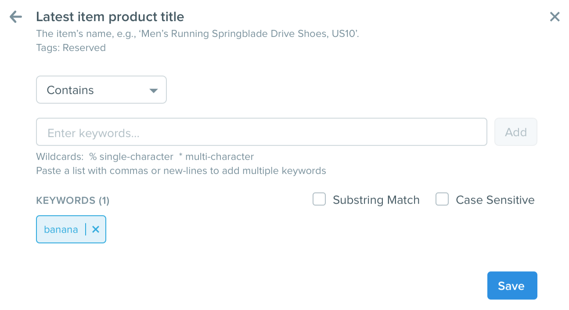Go back using the left arrow icon
Viewport: 569px width, 310px height.
(x=16, y=17)
